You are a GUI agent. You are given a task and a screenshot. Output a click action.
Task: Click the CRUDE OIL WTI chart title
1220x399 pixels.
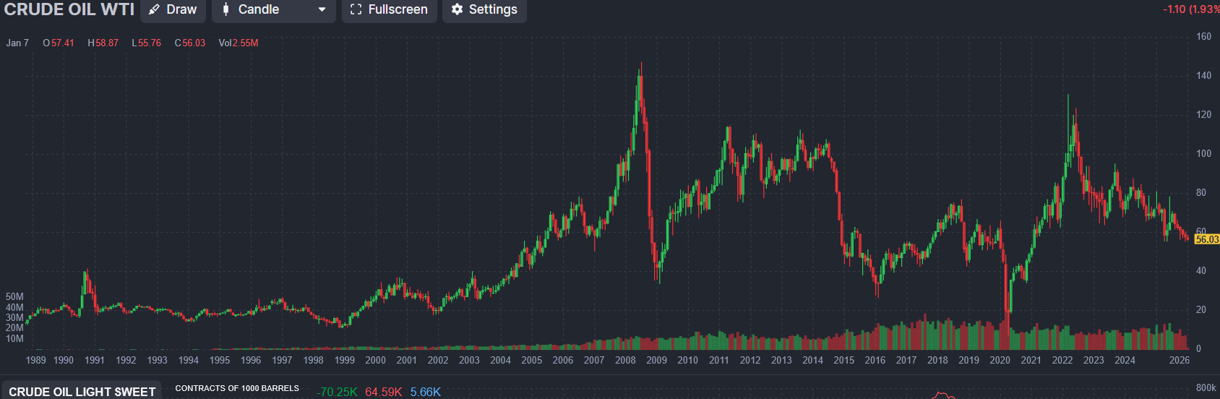pyautogui.click(x=69, y=9)
